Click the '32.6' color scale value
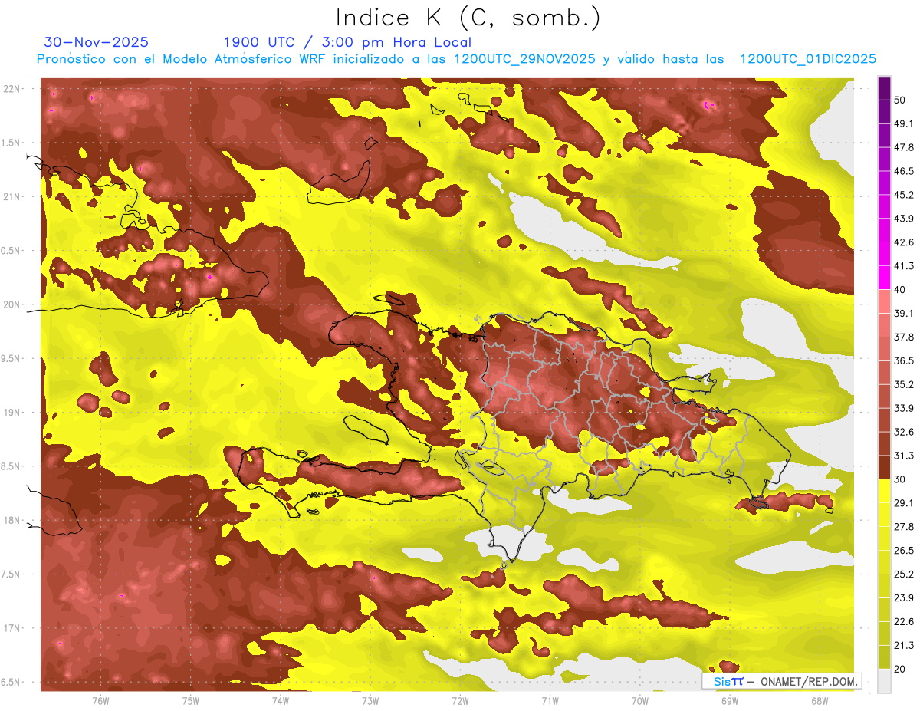Image resolution: width=920 pixels, height=711 pixels. (x=904, y=432)
